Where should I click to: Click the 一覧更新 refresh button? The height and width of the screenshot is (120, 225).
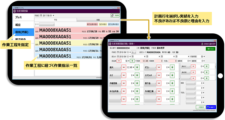coord(115,16)
